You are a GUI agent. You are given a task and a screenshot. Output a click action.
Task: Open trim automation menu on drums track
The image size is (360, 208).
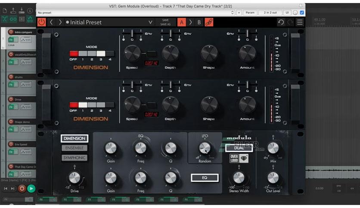[26, 85]
